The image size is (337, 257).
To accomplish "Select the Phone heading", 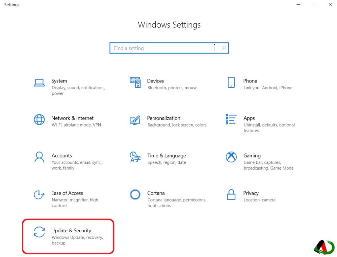I will pyautogui.click(x=250, y=81).
